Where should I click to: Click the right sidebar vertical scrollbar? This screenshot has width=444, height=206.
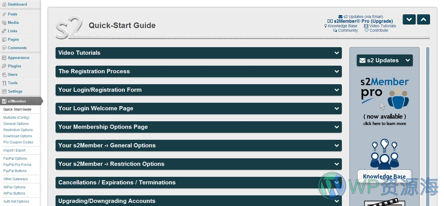pyautogui.click(x=428, y=126)
